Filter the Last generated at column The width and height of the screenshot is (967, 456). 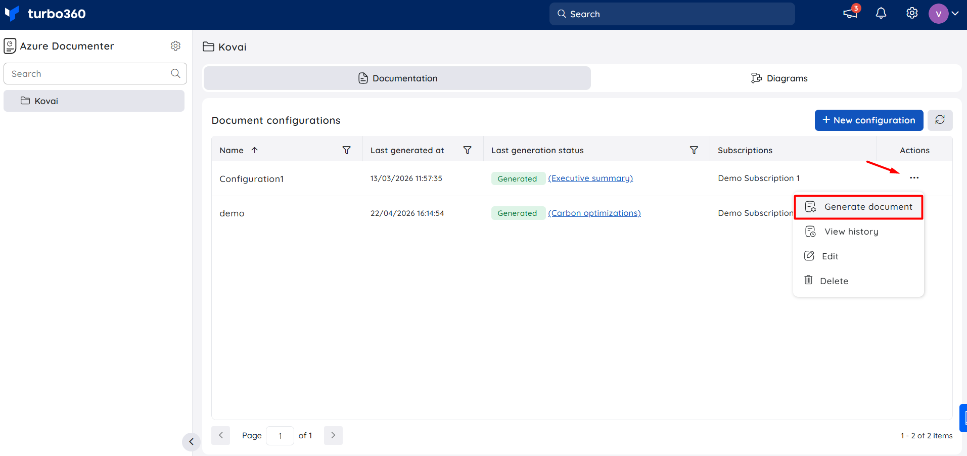[468, 150]
